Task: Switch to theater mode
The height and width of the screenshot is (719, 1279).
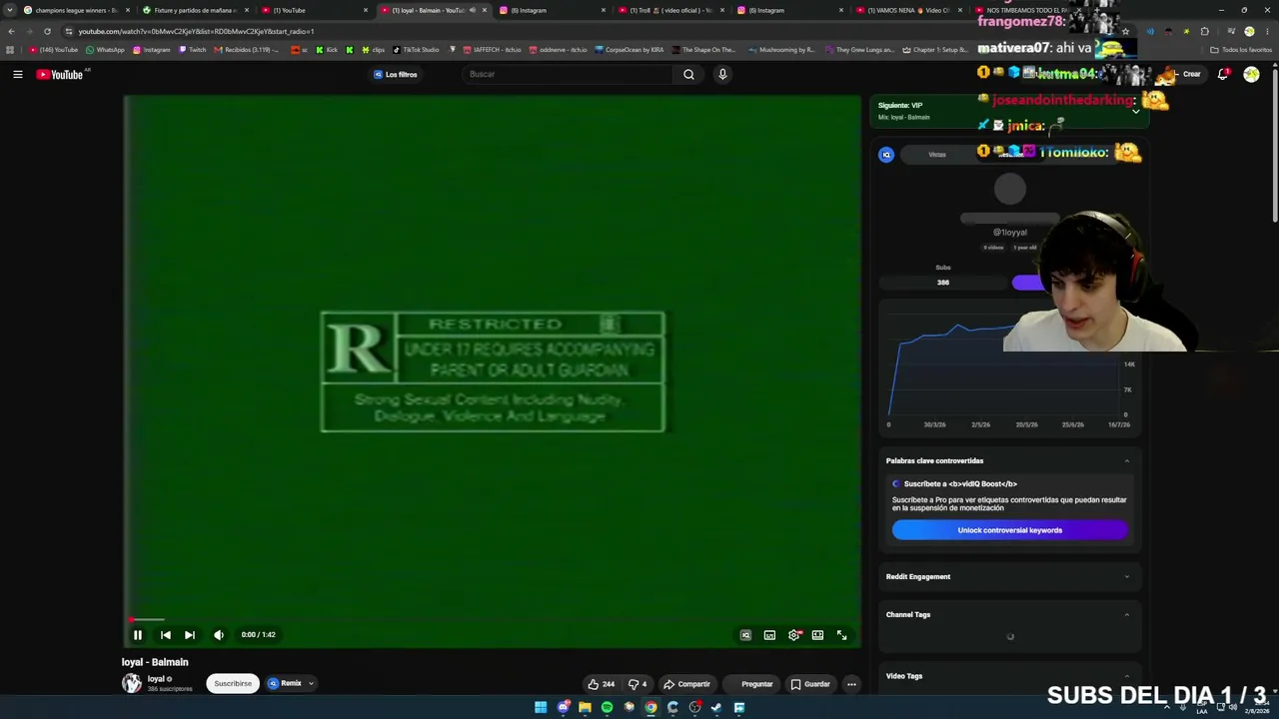Action: [x=817, y=635]
